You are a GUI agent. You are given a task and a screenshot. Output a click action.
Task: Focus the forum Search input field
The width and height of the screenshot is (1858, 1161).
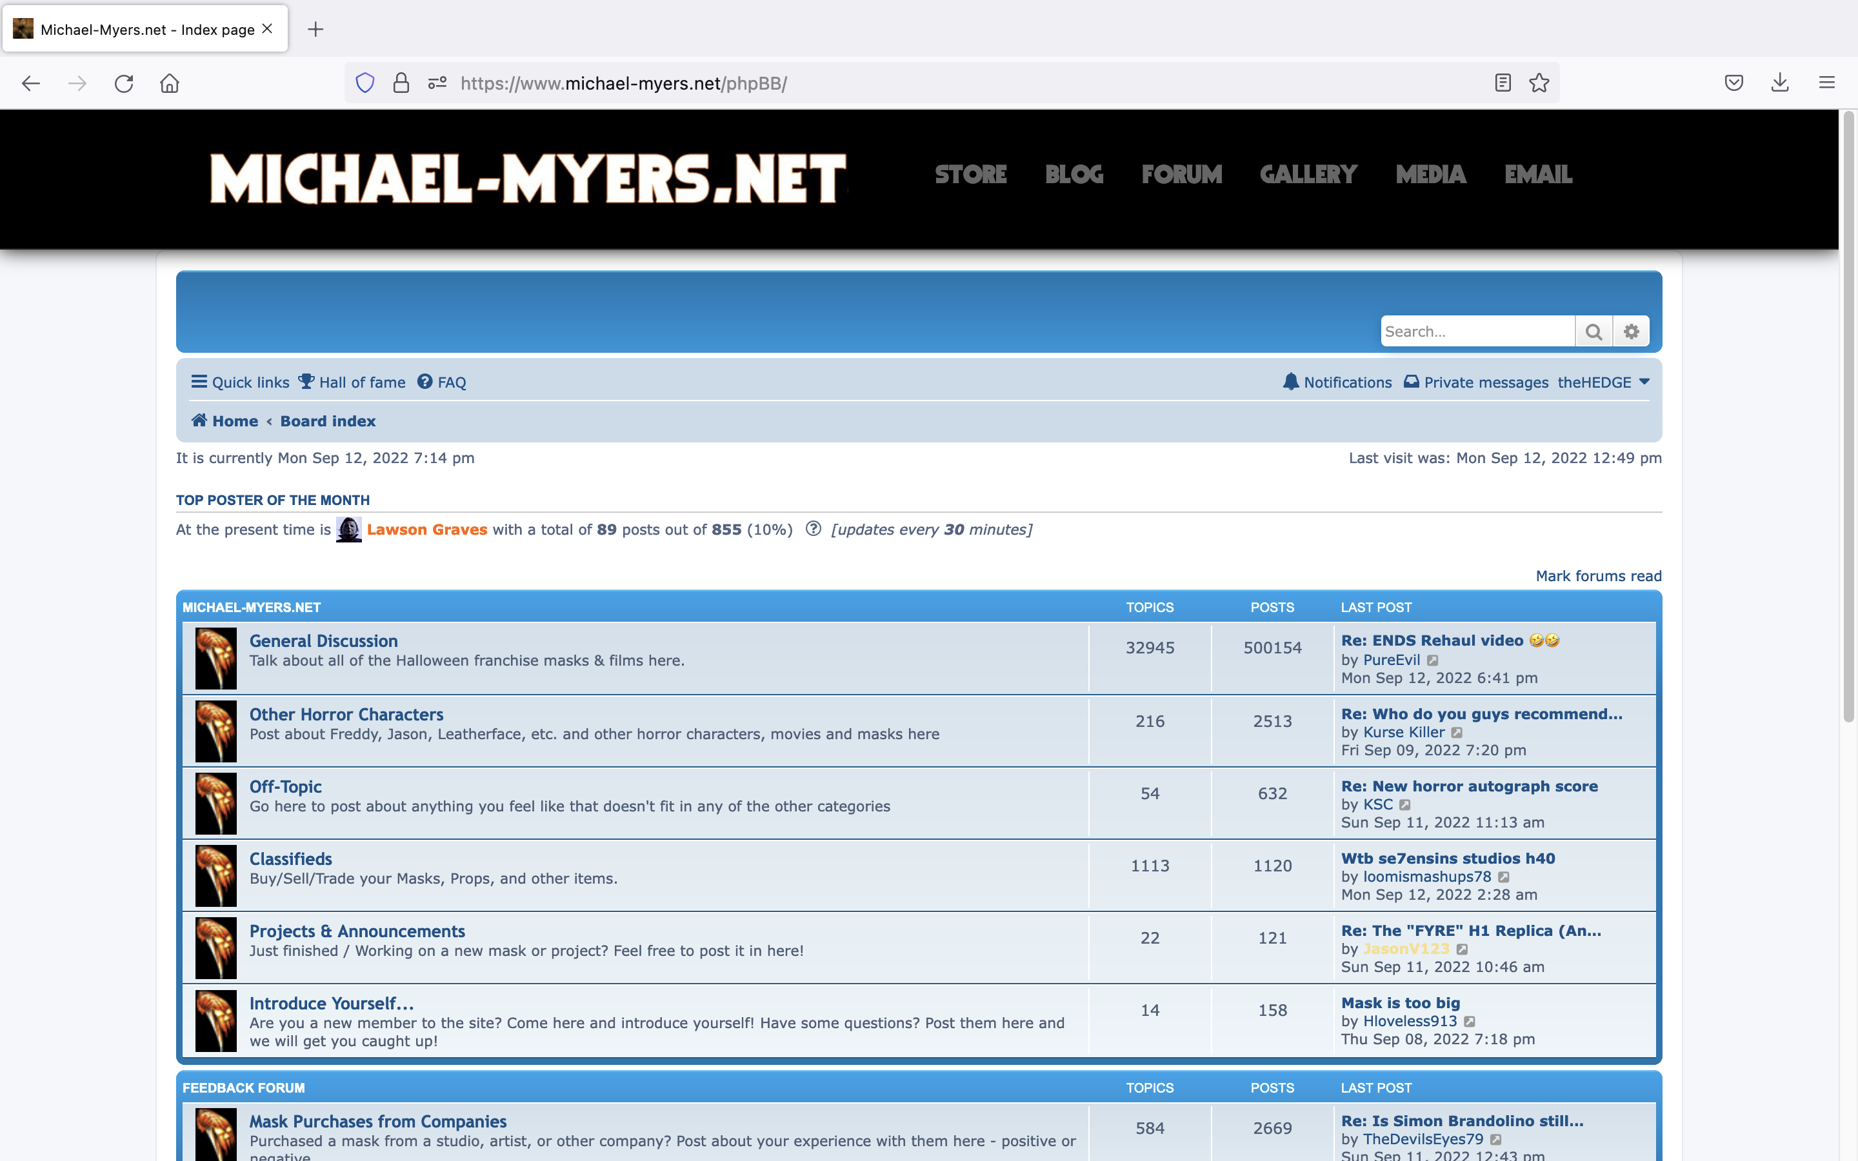coord(1477,332)
